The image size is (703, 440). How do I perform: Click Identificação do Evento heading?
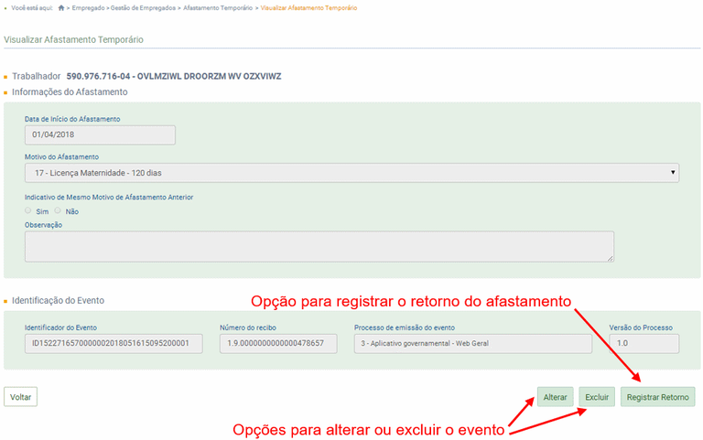pos(58,301)
